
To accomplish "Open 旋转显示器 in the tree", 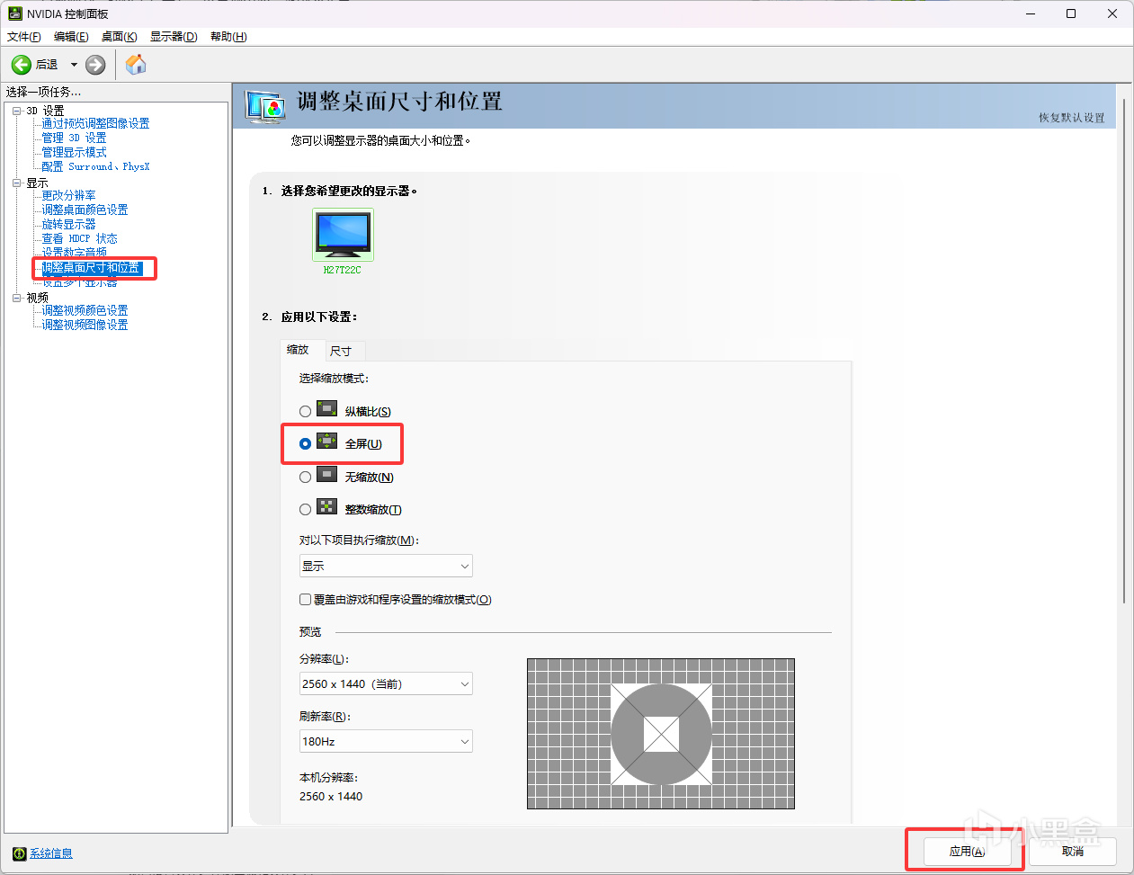I will pyautogui.click(x=68, y=224).
